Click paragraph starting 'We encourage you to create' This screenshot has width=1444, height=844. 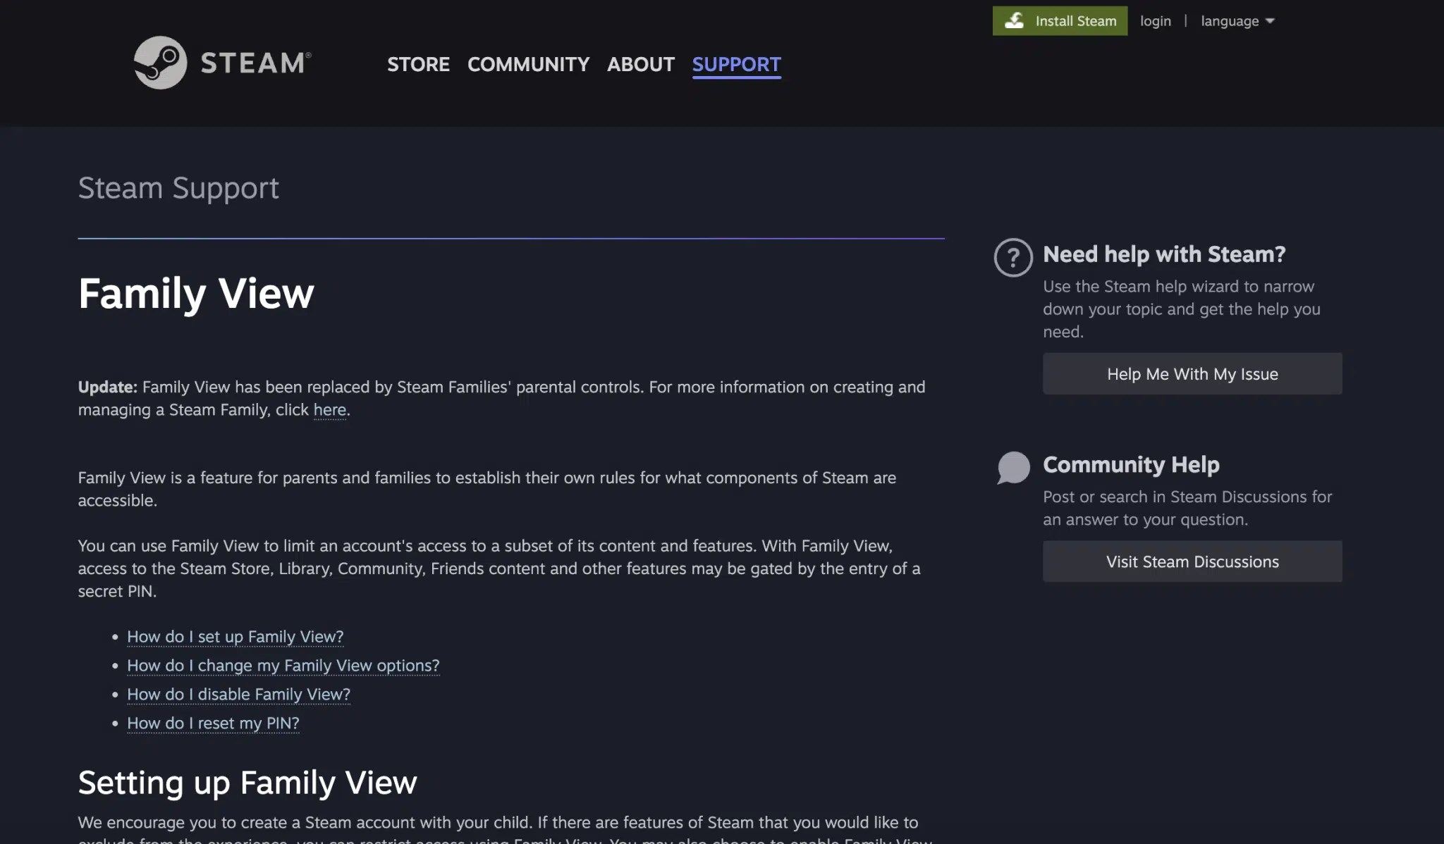(x=505, y=829)
